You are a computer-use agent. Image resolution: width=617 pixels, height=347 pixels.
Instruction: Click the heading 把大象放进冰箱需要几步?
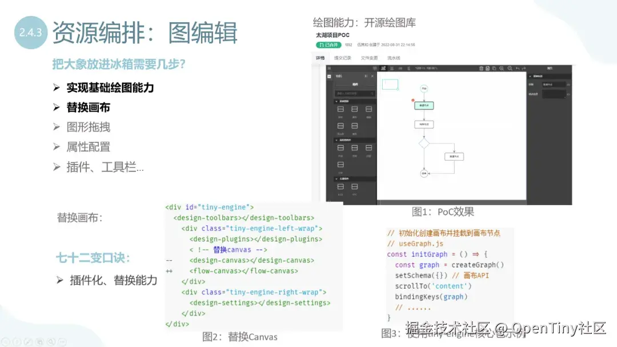click(119, 64)
